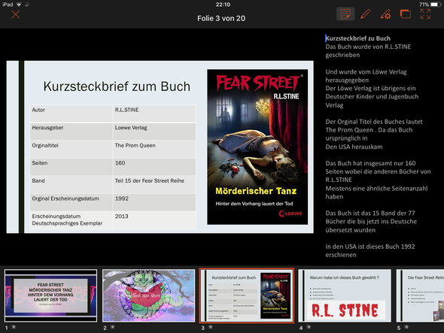Image resolution: width=444 pixels, height=333 pixels.
Task: Enter full screen with the expand arrows icon
Action: [425, 14]
